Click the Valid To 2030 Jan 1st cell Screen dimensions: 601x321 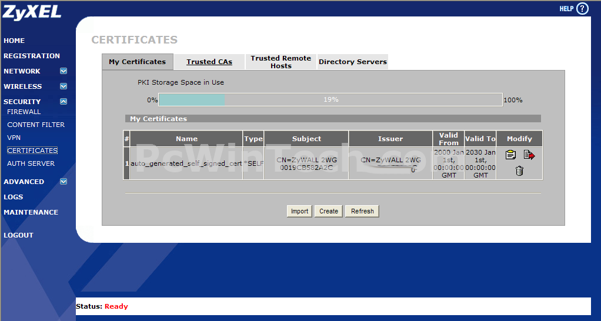click(480, 163)
